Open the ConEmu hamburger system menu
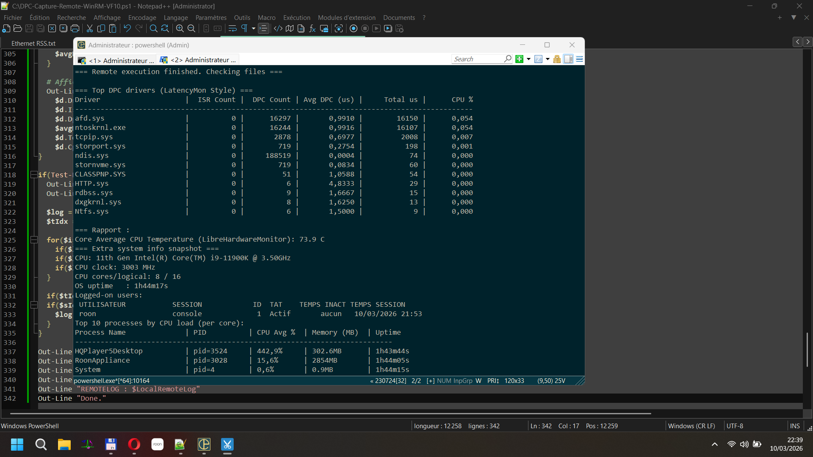Screen dimensions: 813x457 click(579, 59)
